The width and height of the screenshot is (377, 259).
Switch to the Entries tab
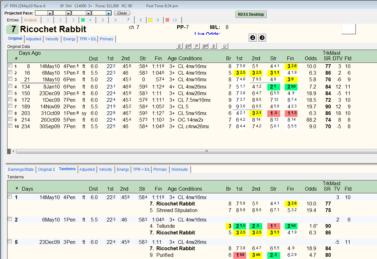13,20
